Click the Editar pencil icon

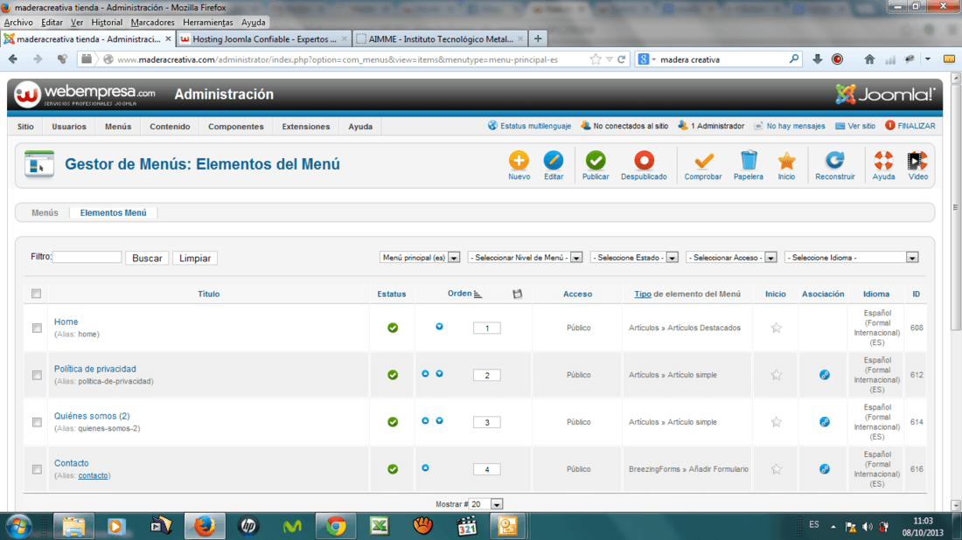[553, 161]
